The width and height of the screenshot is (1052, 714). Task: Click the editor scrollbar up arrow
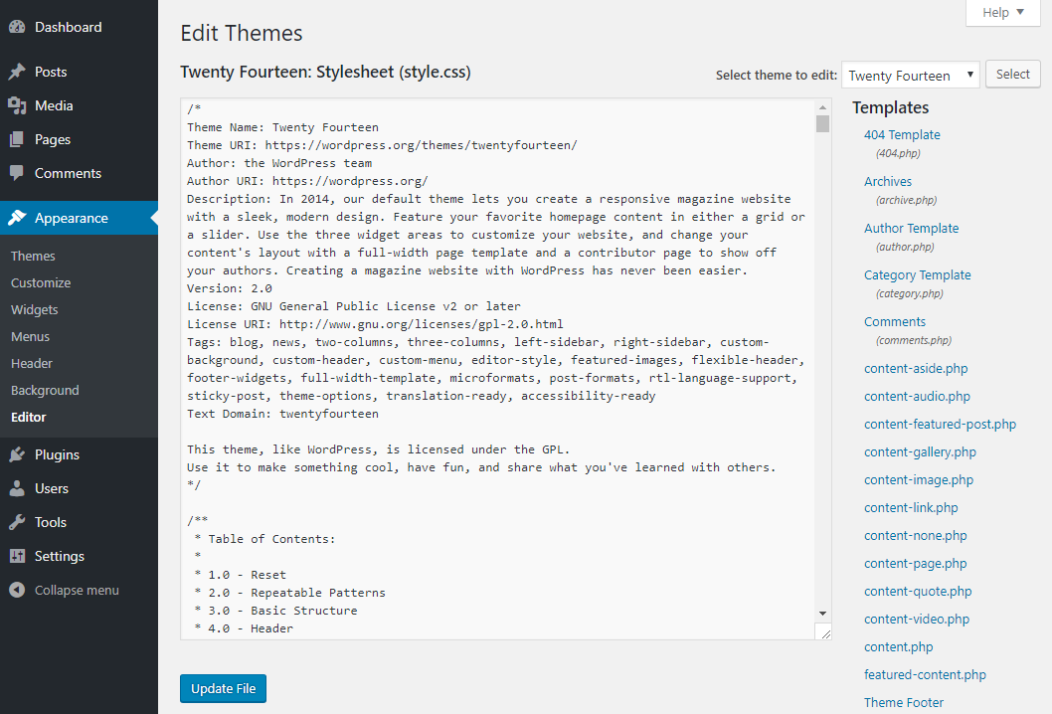tap(822, 107)
